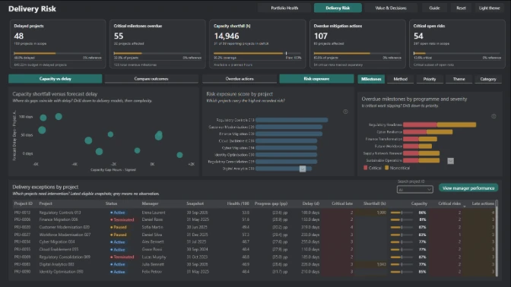Click the Supply Network Renewal milestones bar
Viewport: 511px width, 287px height.
click(x=421, y=153)
